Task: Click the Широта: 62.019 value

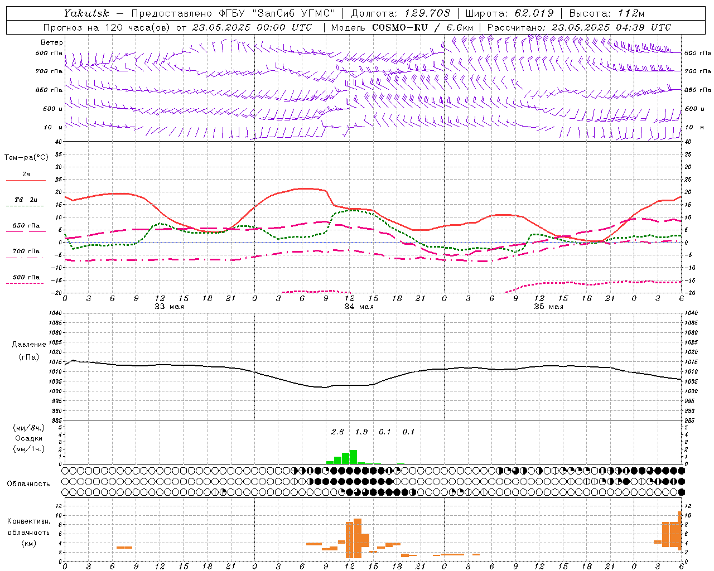Action: click(509, 13)
